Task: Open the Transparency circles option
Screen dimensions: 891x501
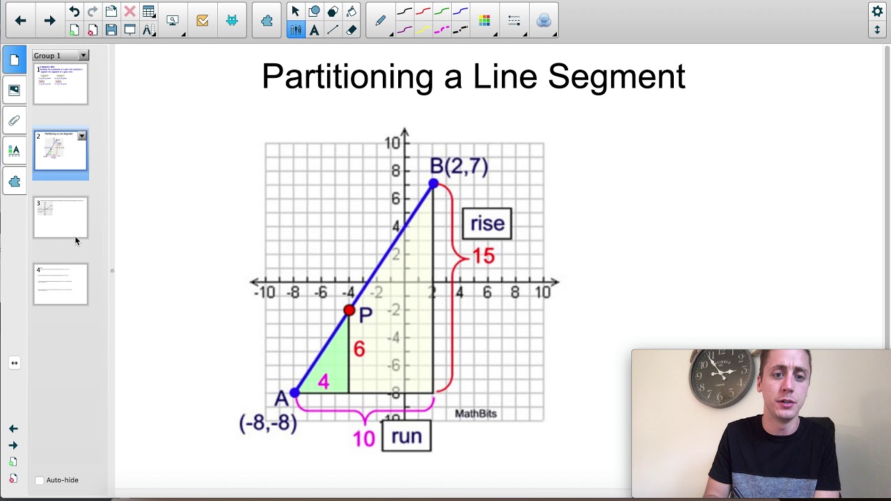Action: [544, 21]
